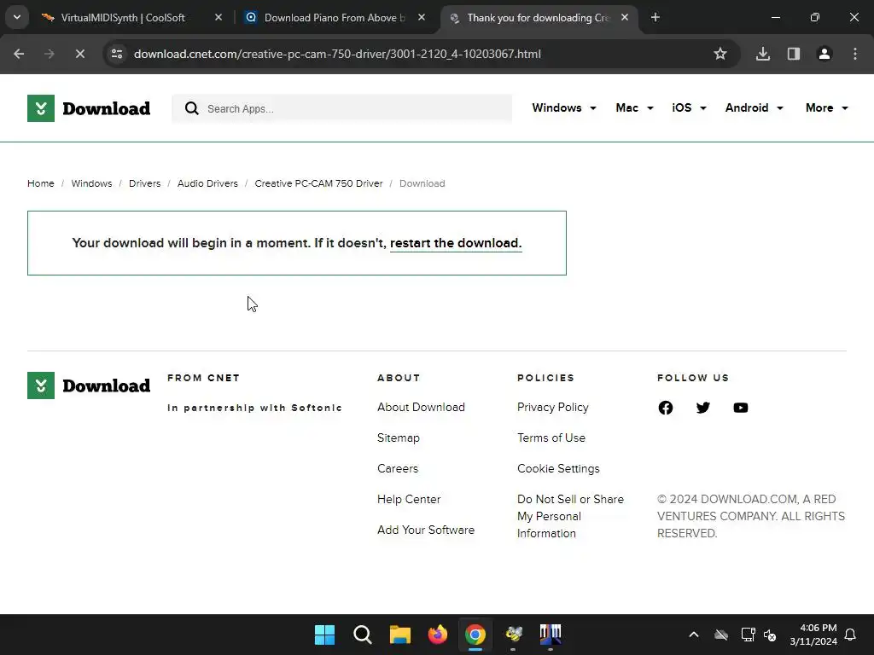The width and height of the screenshot is (874, 655).
Task: Open the YouTube icon under Follow Us
Action: 741,408
